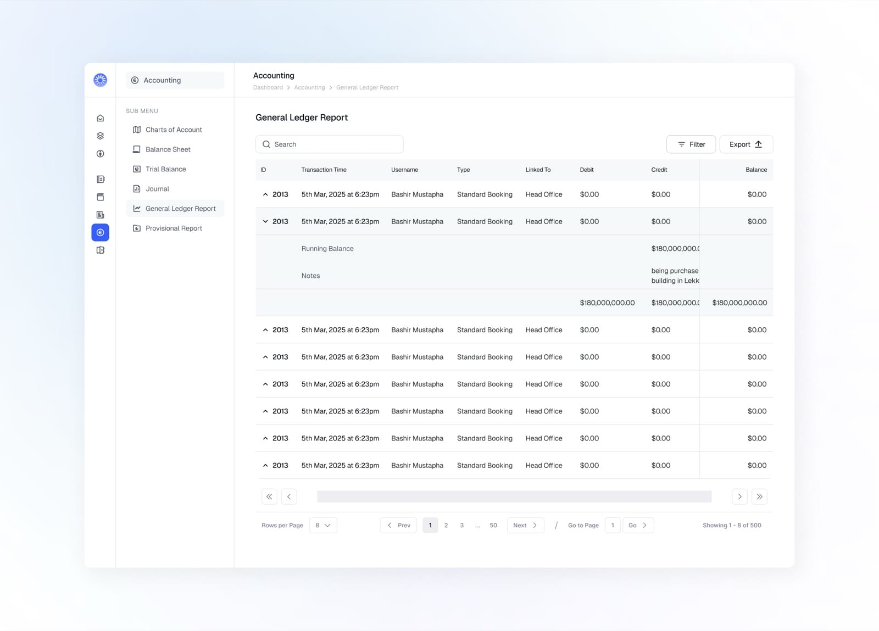Viewport: 879px width, 631px height.
Task: Click the pie icon for Trial Balance
Action: pos(137,169)
